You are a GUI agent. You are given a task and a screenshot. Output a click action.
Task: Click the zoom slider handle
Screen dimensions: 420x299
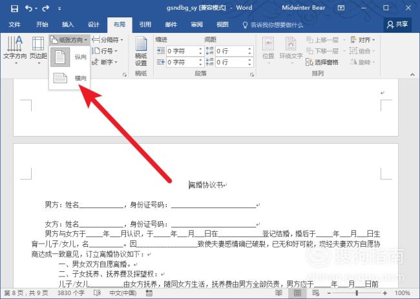[357, 293]
